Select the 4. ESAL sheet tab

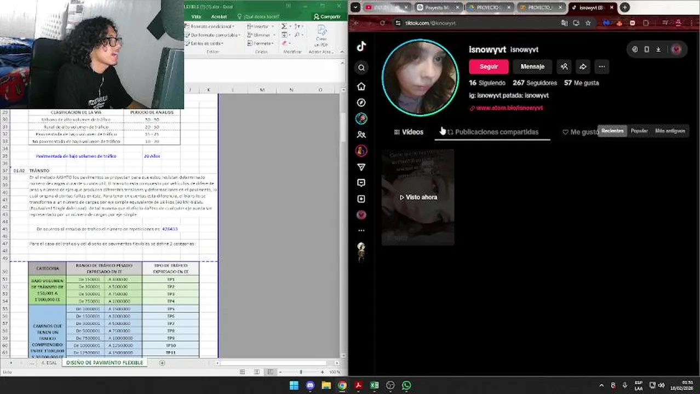[x=48, y=362]
